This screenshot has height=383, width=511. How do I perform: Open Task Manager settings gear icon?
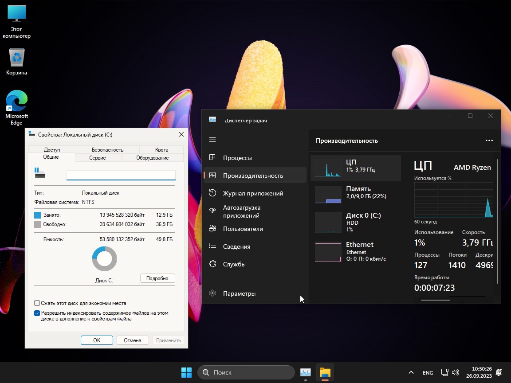(x=212, y=293)
